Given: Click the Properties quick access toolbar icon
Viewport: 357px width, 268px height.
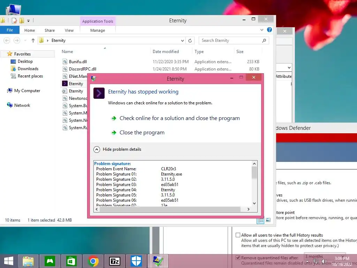Looking at the screenshot, I should pyautogui.click(x=14, y=21).
